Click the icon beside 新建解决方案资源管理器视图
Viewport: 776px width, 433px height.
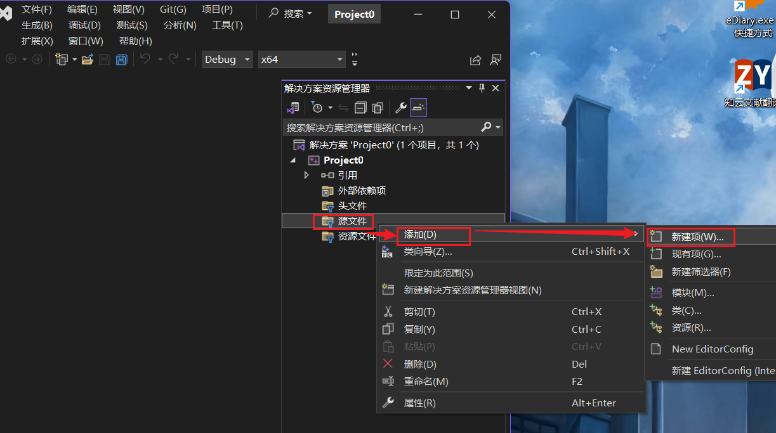tap(388, 290)
